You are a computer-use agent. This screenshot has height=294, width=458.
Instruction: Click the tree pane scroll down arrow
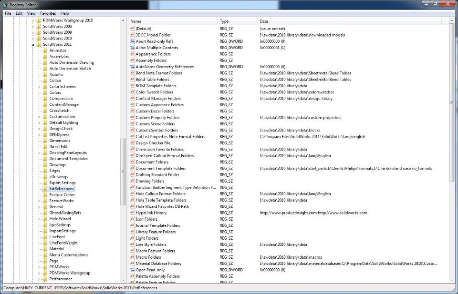123,280
